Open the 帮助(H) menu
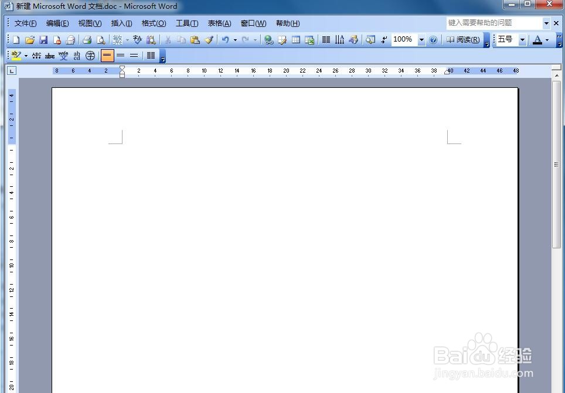The height and width of the screenshot is (393, 565). 288,23
